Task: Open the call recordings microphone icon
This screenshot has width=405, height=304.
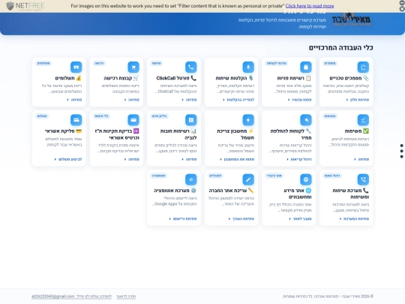Action: click(x=248, y=68)
